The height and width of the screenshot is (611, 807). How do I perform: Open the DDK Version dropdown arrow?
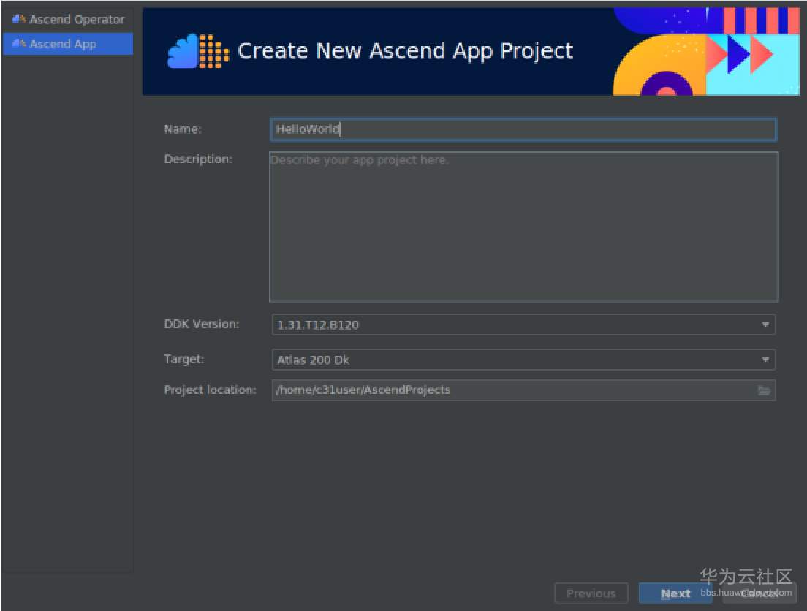click(765, 325)
